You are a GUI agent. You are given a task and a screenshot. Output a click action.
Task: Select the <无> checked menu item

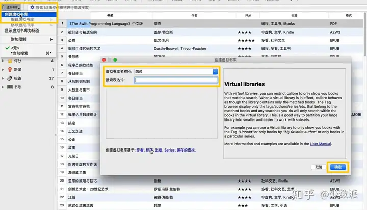(x=29, y=48)
